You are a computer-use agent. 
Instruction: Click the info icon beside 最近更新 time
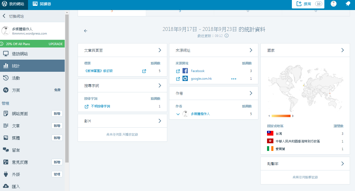tap(226, 36)
